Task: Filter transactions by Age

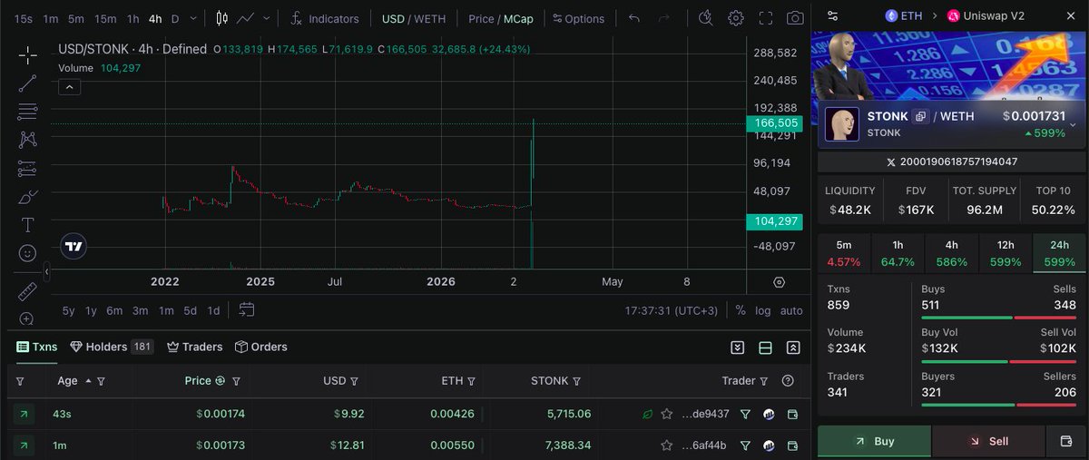Action: 101,381
